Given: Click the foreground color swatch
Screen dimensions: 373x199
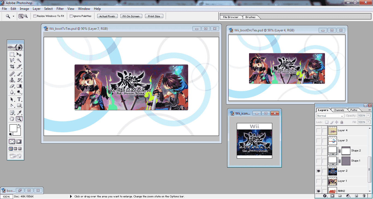Looking at the screenshot, I should pyautogui.click(x=13, y=128).
